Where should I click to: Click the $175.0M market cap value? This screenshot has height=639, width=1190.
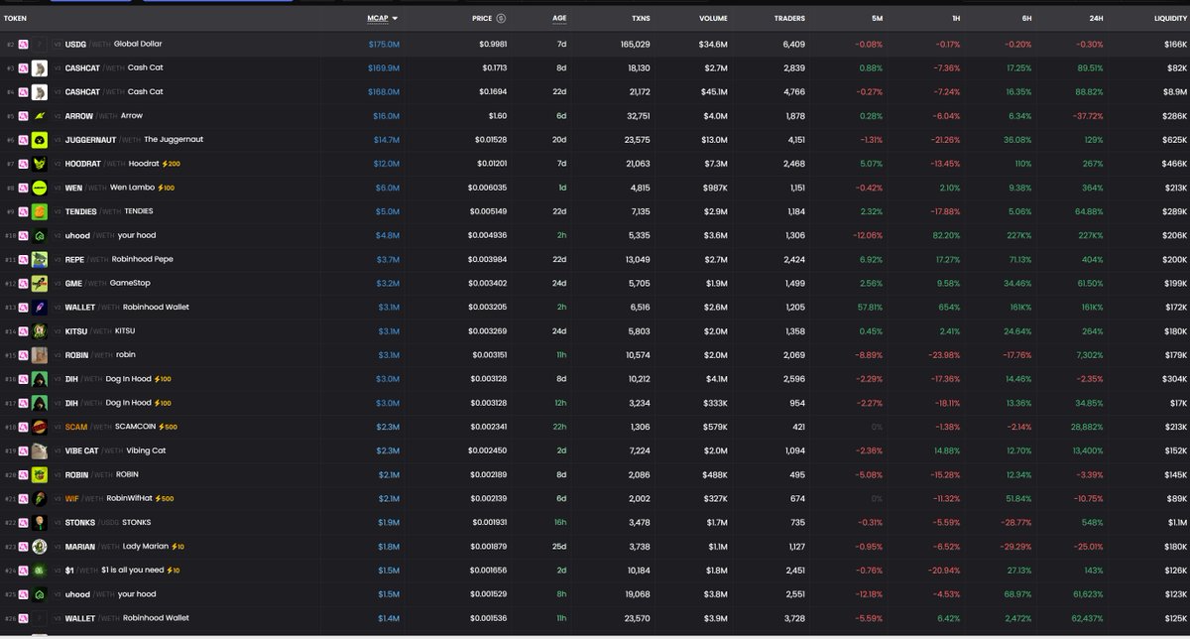pos(383,45)
